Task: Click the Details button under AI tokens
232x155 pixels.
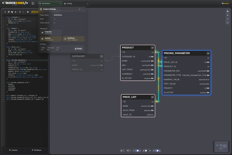Action: coord(78,49)
